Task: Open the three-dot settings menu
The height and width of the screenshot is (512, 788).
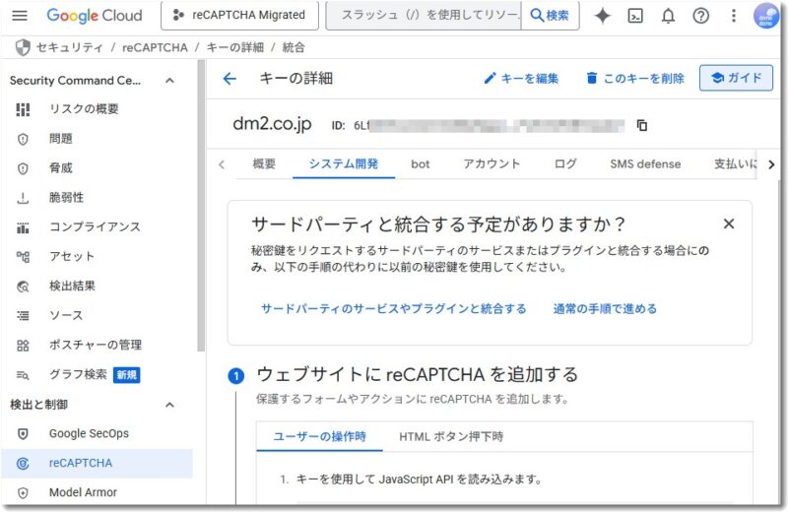Action: coord(734,16)
